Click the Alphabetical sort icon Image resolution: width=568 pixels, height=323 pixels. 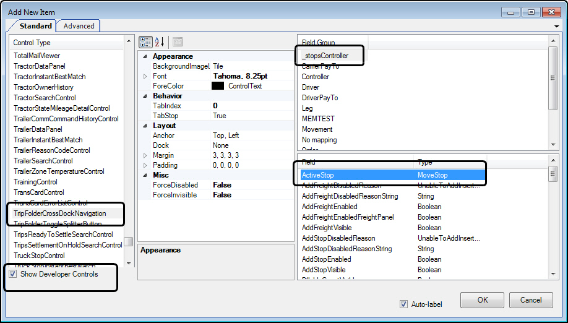(x=160, y=42)
